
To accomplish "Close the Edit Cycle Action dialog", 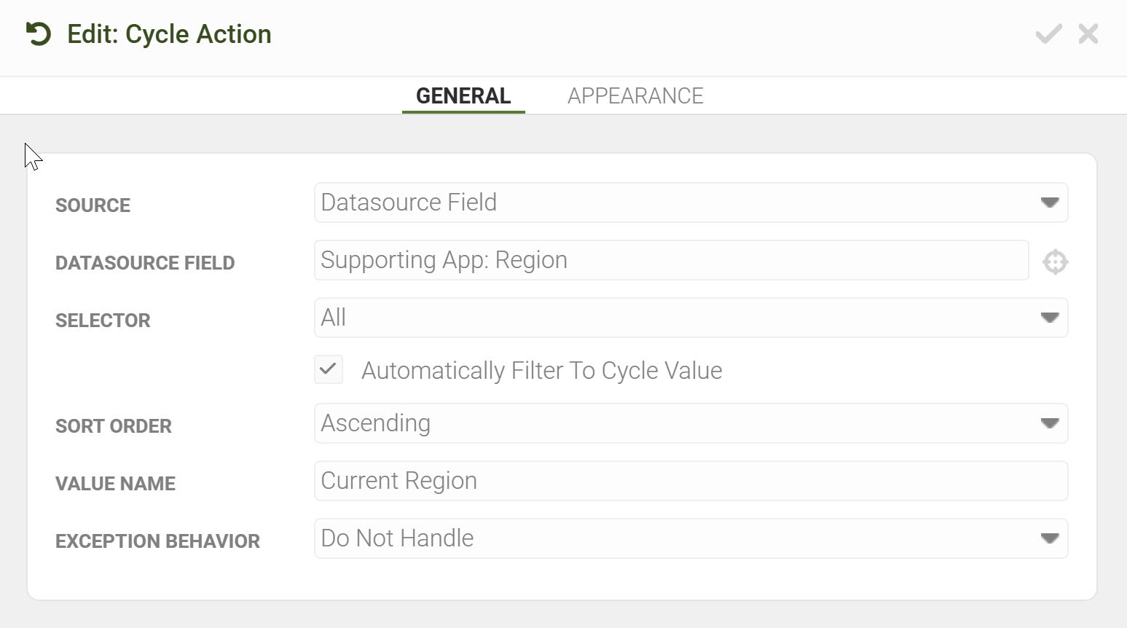I will point(1088,34).
